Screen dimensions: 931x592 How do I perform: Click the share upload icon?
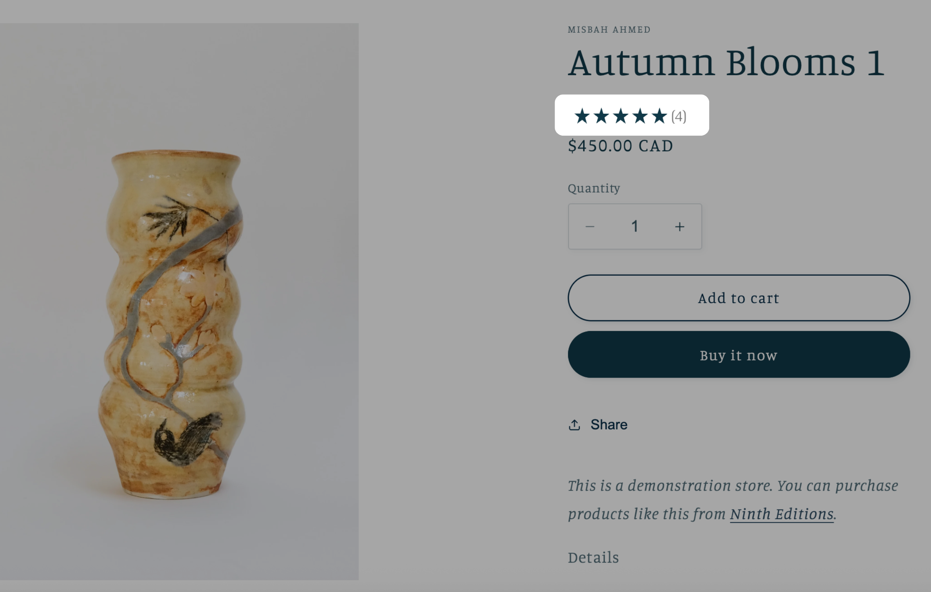(x=574, y=425)
